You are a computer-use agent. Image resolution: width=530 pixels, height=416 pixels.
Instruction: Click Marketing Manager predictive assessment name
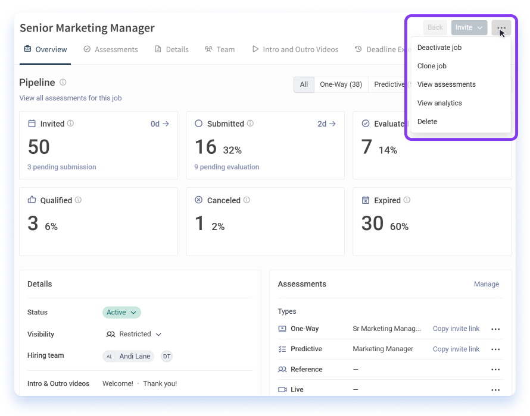point(383,349)
